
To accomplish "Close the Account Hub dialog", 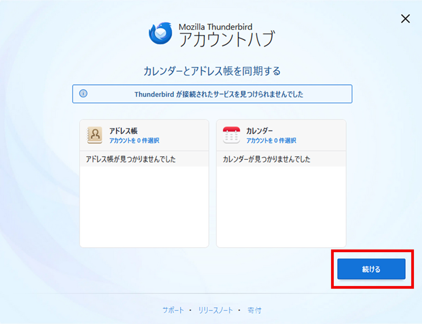I will 405,19.
